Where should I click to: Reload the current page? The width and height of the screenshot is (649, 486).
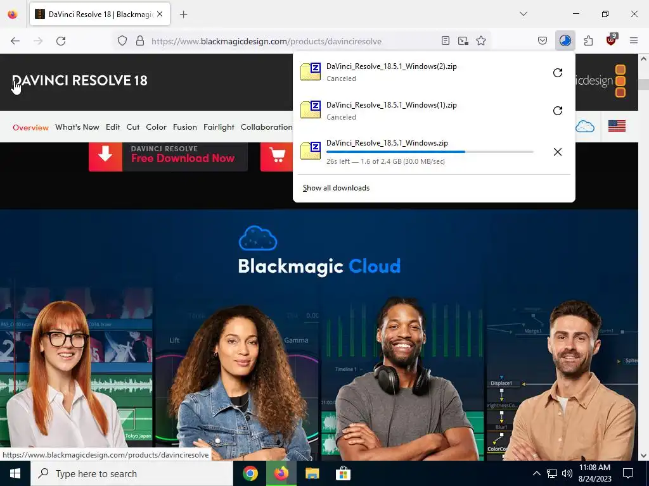[x=61, y=41]
